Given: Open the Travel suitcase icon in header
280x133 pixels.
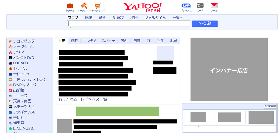Looking at the screenshot, I should (70, 6).
